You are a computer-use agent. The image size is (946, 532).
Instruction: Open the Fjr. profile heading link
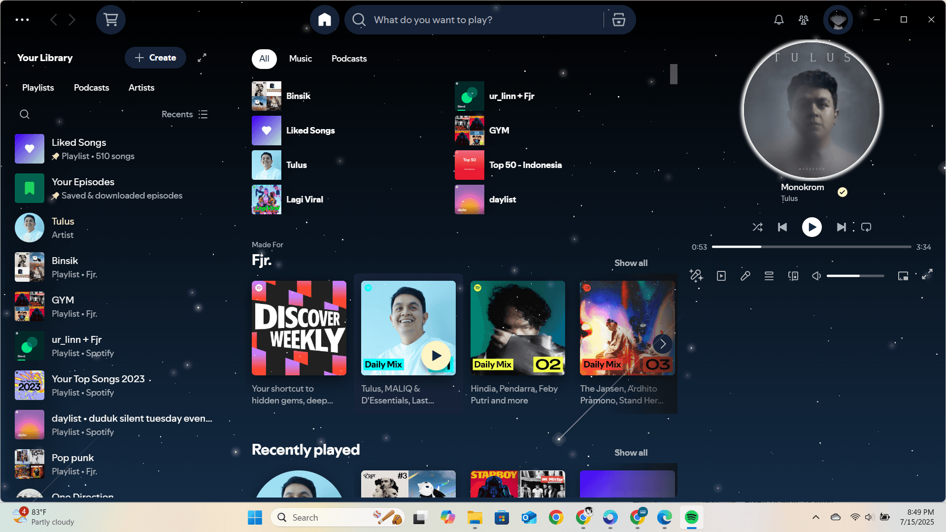point(262,260)
